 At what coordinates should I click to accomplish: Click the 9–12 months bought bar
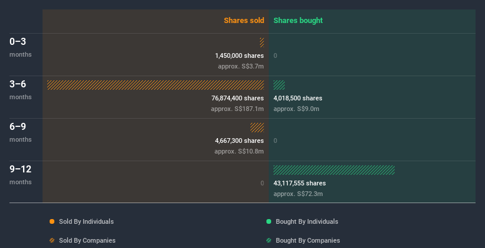(334, 170)
